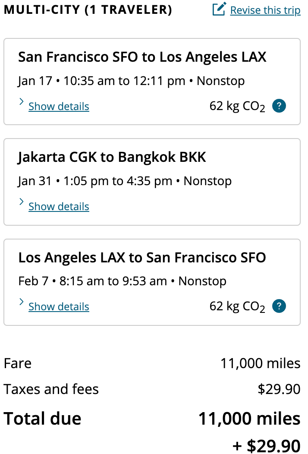The height and width of the screenshot is (454, 308).
Task: Click the Jan 17 departure time text
Action: (x=131, y=81)
